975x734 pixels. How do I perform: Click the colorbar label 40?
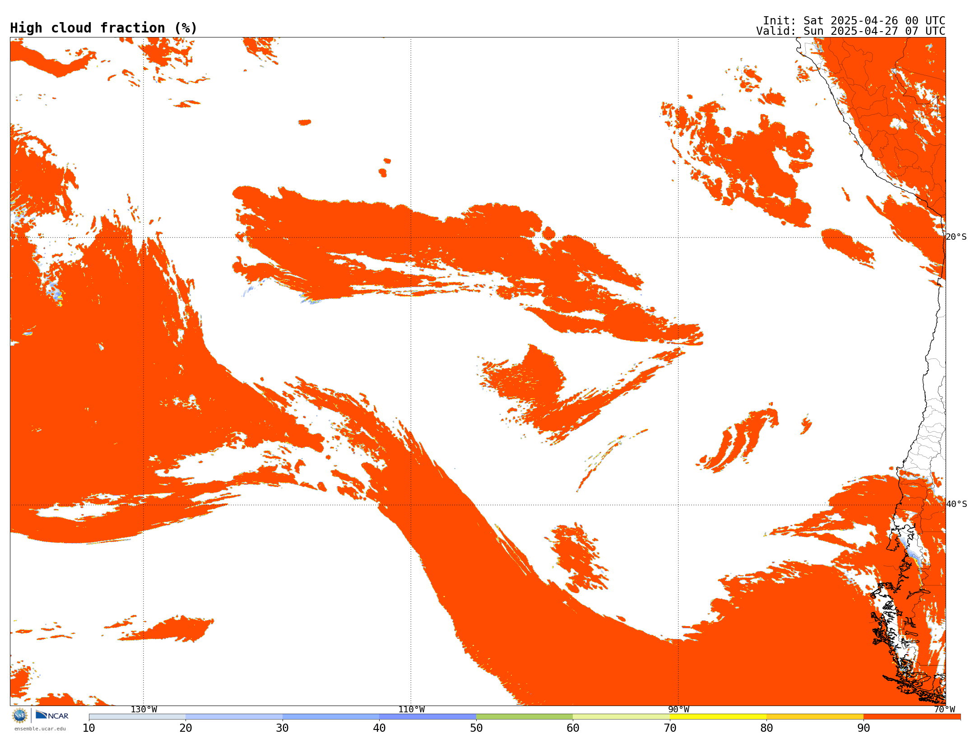(x=379, y=728)
